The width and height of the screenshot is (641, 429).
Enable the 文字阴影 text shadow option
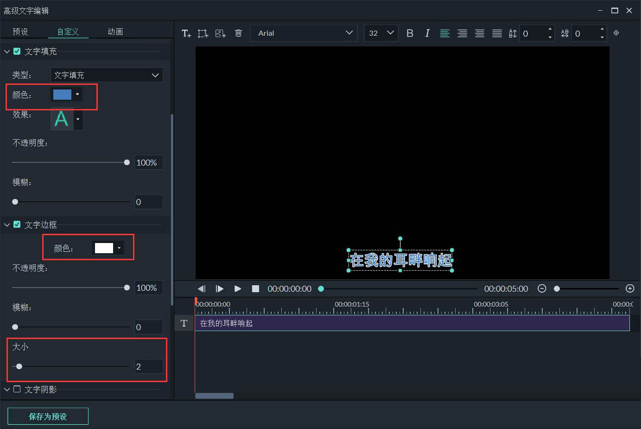[17, 390]
